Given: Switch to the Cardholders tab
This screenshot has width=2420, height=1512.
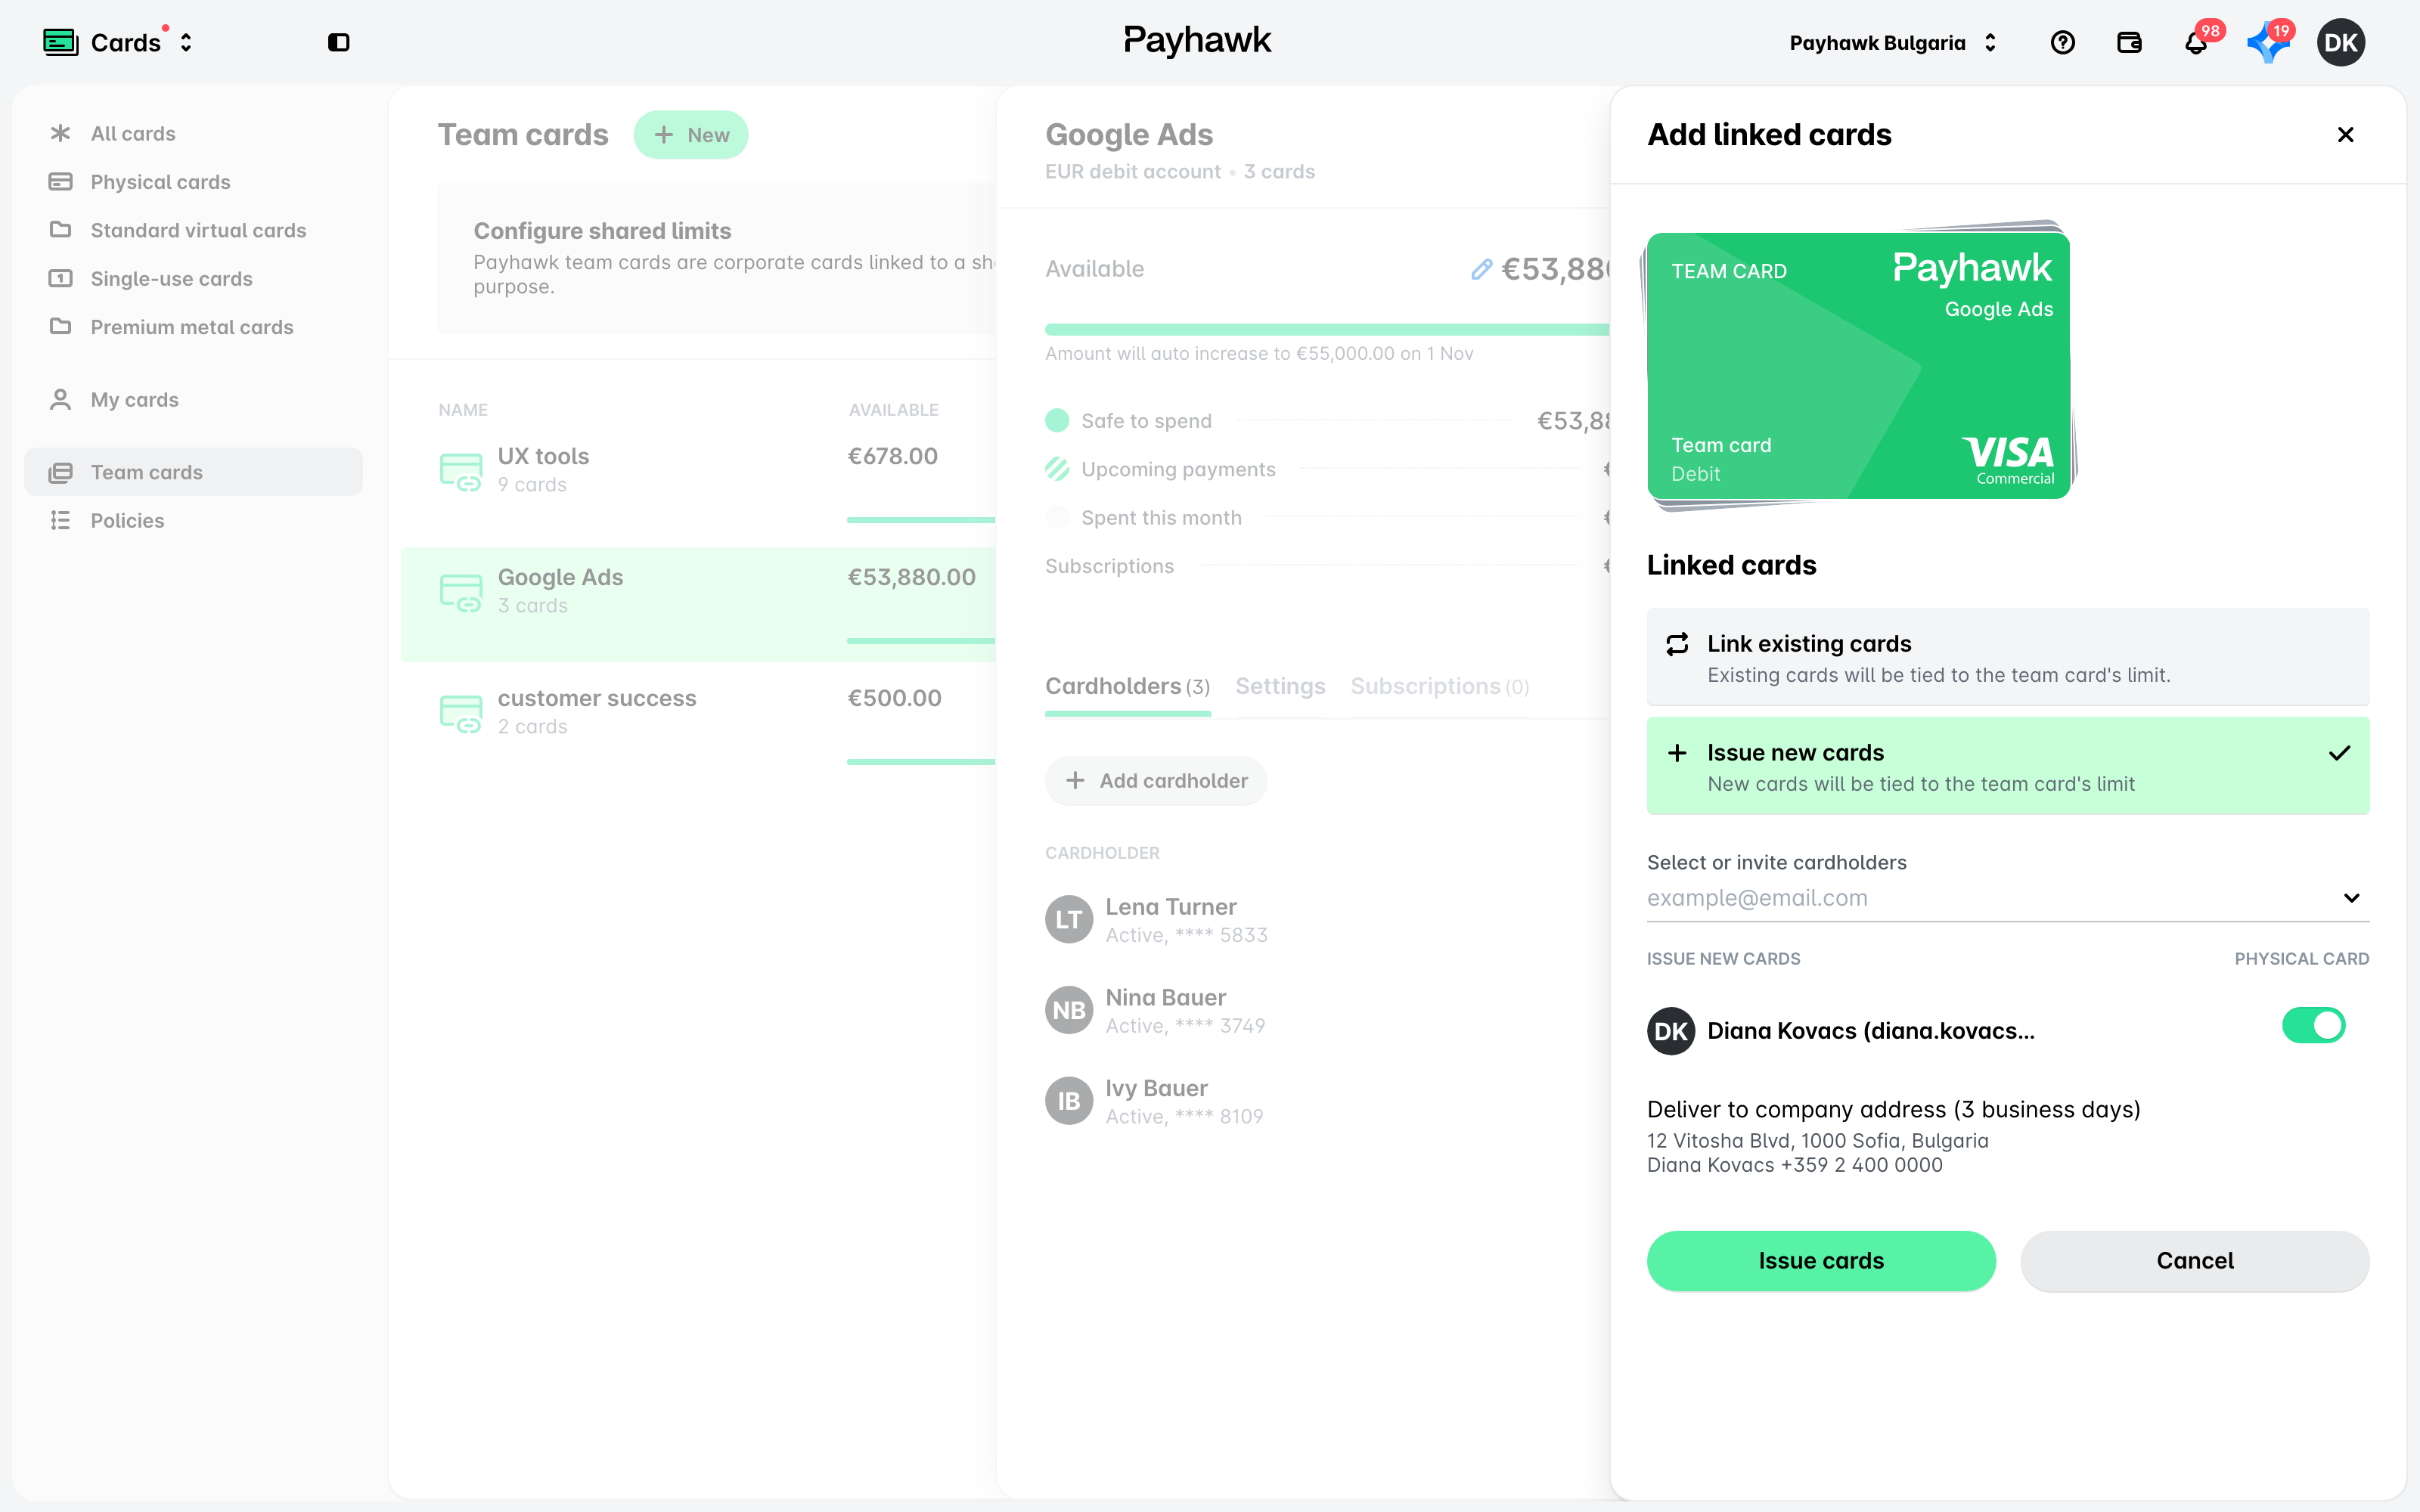Looking at the screenshot, I should (x=1127, y=687).
